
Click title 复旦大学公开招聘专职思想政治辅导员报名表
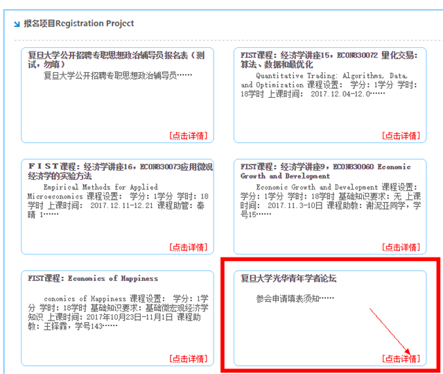click(x=116, y=60)
